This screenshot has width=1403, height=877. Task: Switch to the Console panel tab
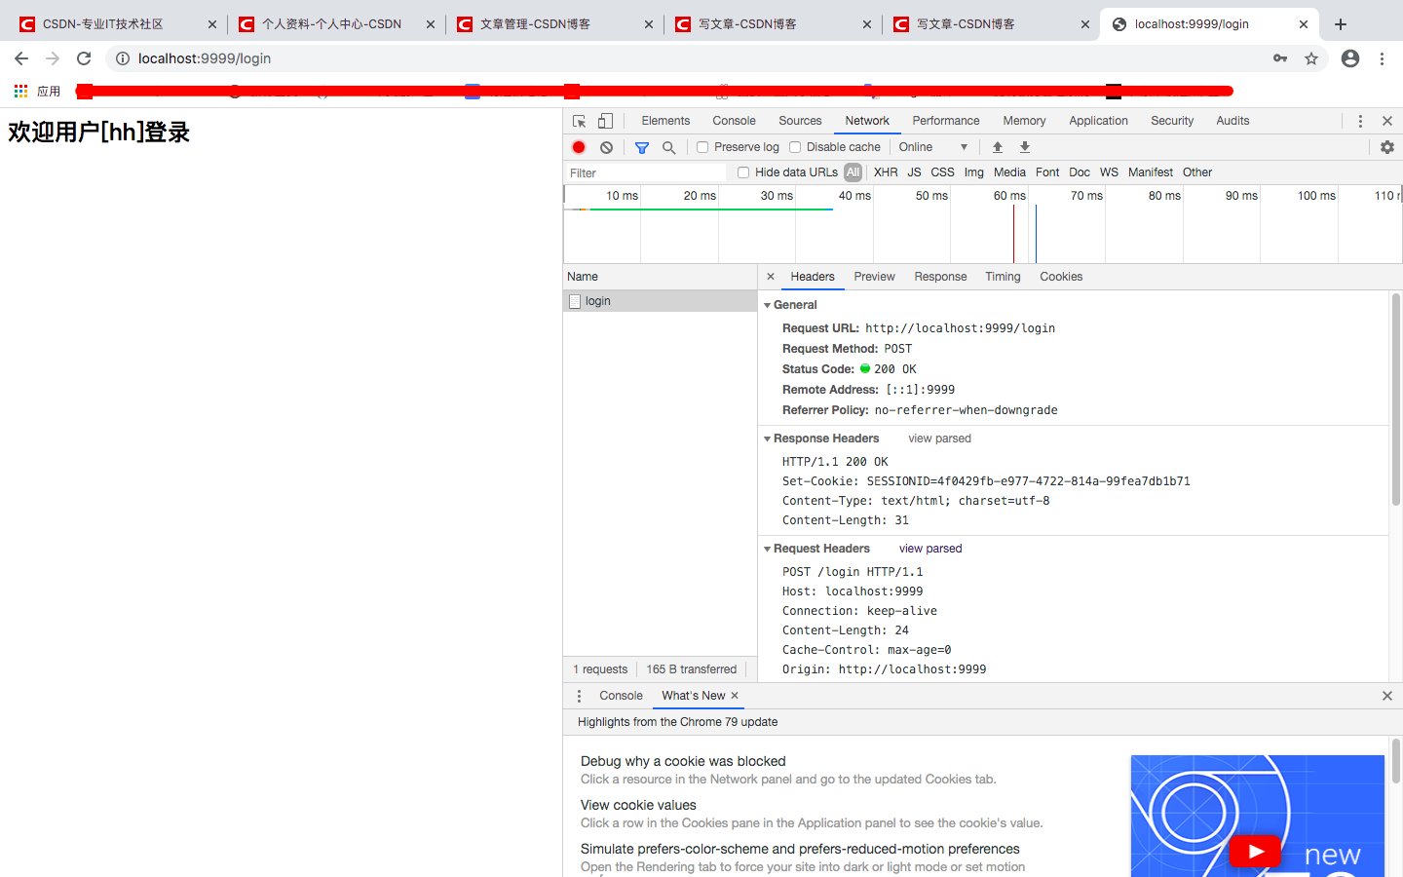[734, 121]
